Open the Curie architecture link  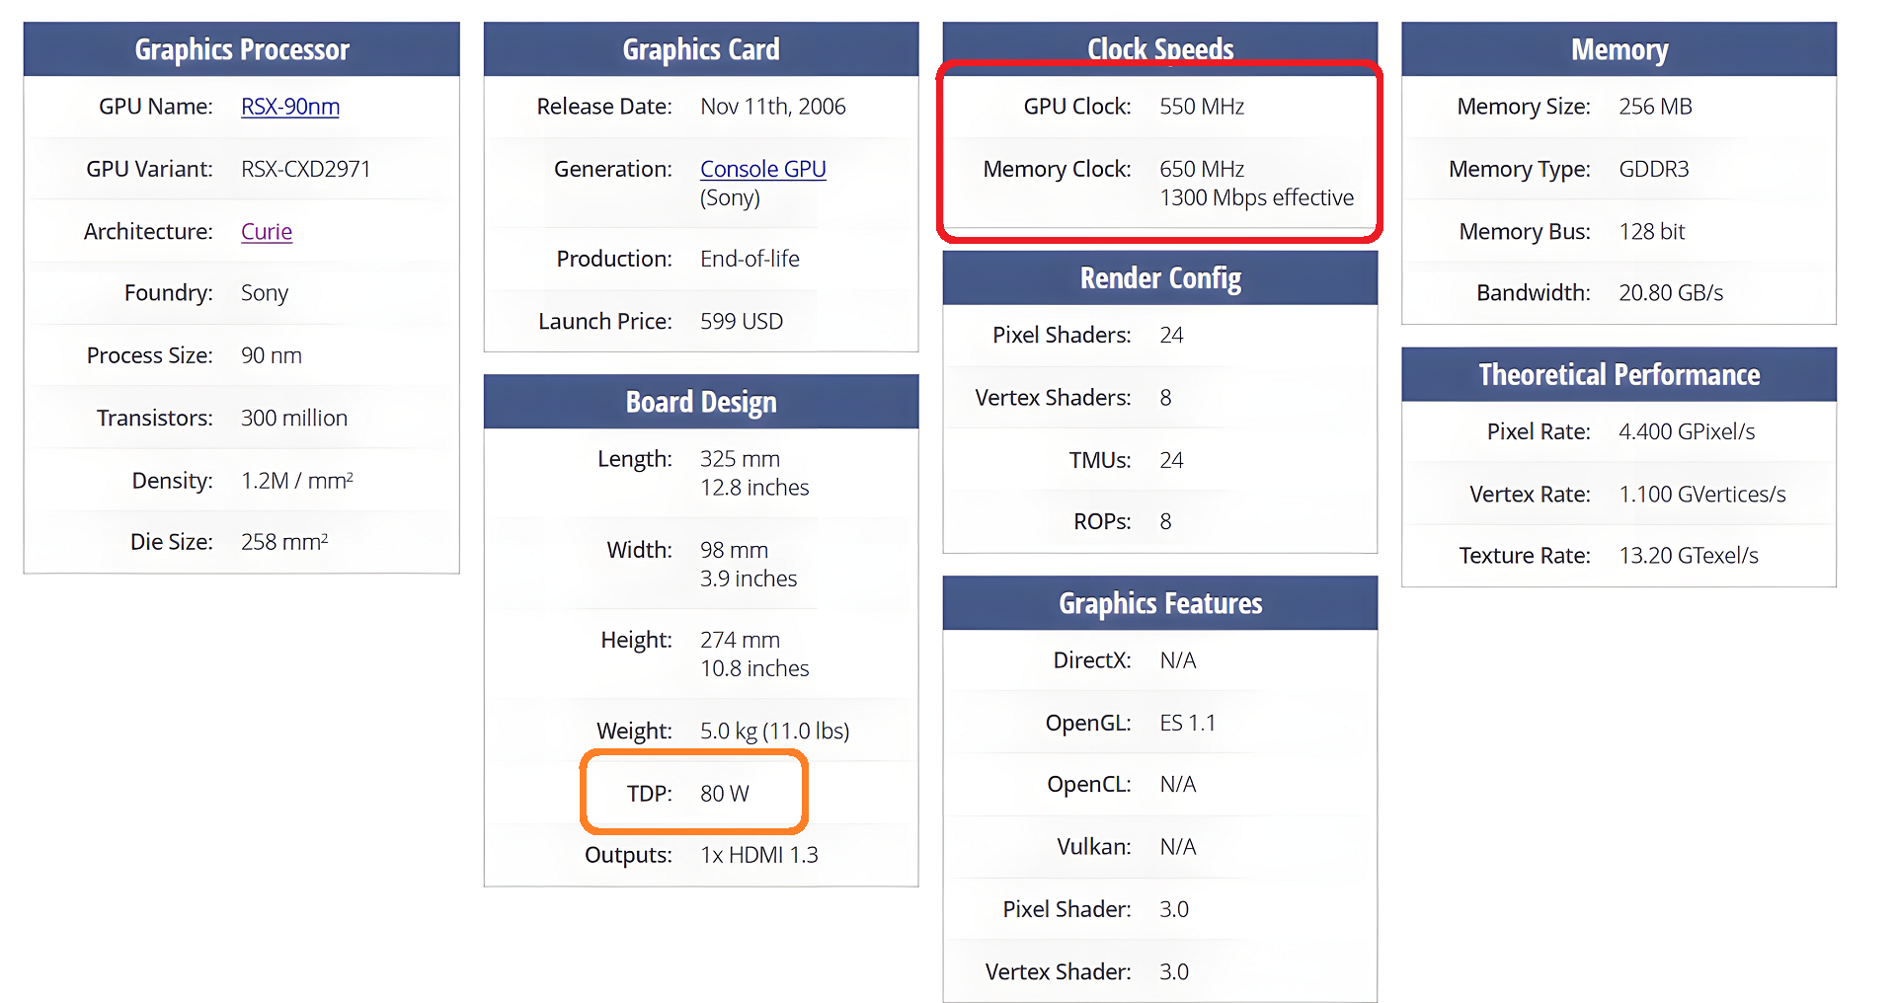pos(267,232)
